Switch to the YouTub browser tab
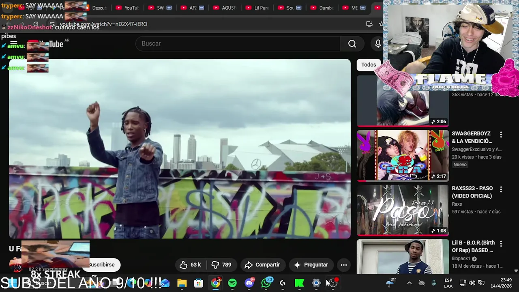Image resolution: width=519 pixels, height=292 pixels. click(x=127, y=8)
